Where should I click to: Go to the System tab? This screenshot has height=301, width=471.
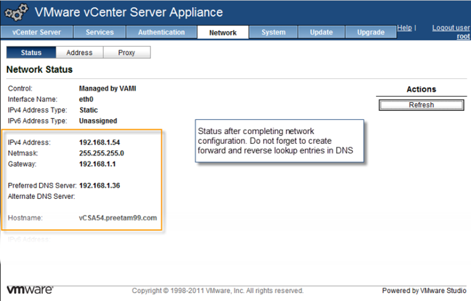tap(274, 32)
